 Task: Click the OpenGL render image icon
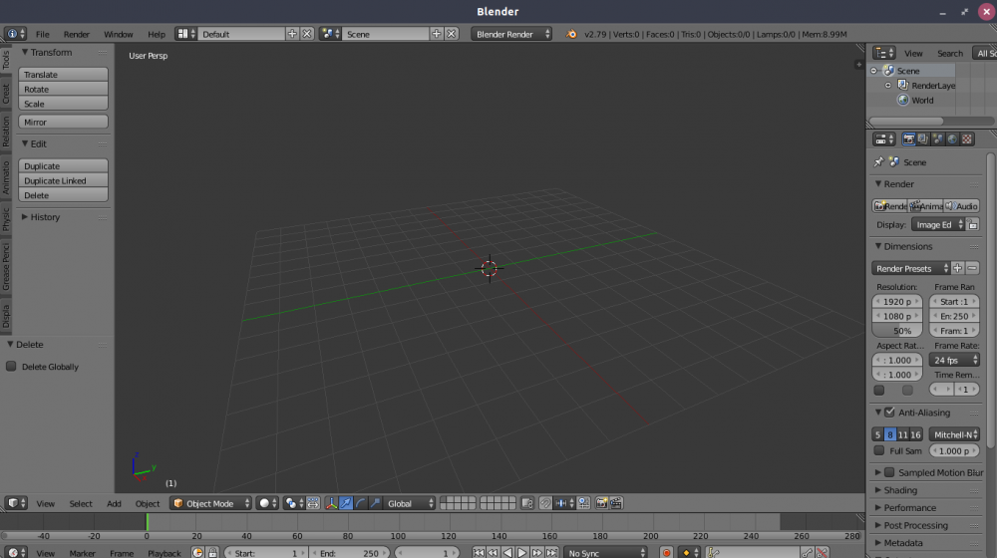coord(601,503)
